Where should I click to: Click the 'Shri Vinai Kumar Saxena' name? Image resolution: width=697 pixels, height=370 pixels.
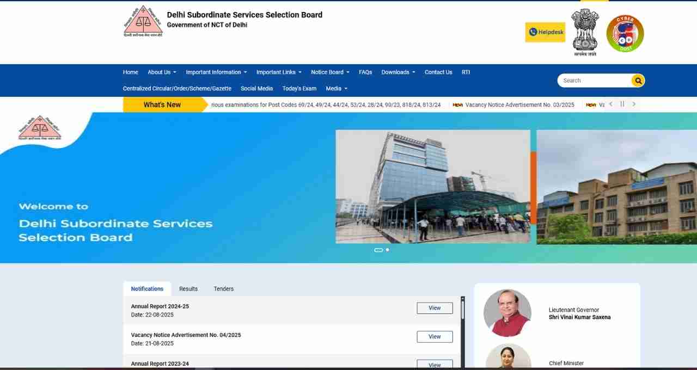579,317
